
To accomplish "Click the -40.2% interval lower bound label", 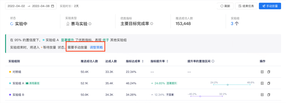I will [192, 94].
